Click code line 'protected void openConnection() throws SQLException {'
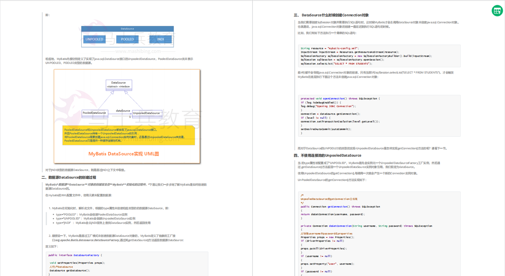Viewport: 505px width, 276px height. tap(340, 99)
